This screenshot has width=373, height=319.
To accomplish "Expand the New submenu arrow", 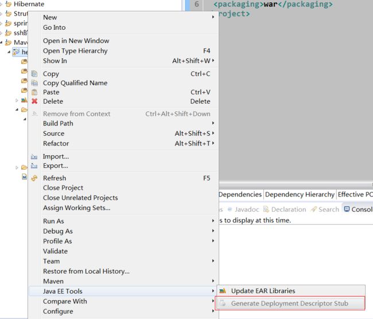I will coord(213,17).
